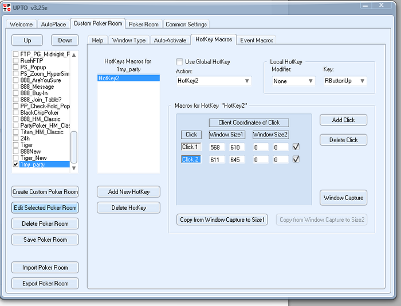Viewport: 401px width, 306px height.
Task: Click Save Poker Room button
Action: click(x=45, y=240)
